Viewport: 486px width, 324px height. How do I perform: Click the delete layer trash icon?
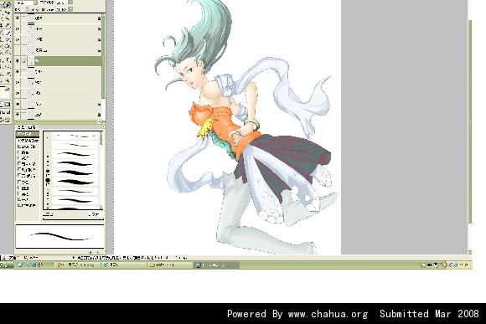pyautogui.click(x=104, y=121)
